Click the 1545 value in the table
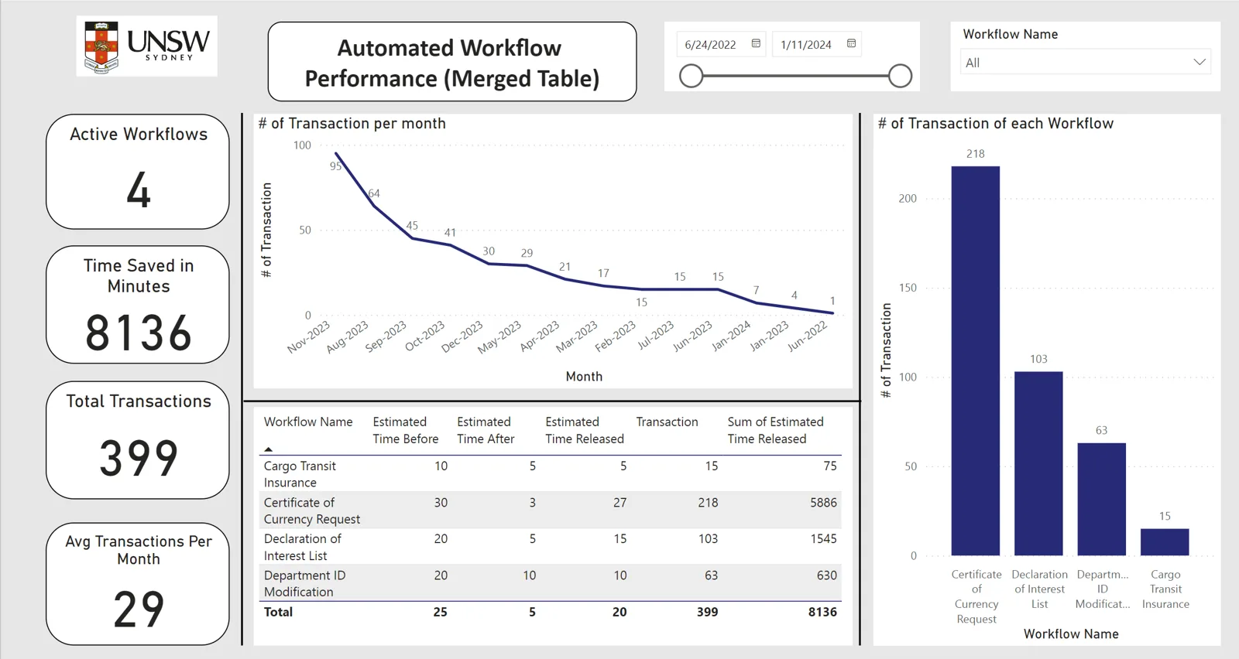This screenshot has height=659, width=1239. click(823, 538)
